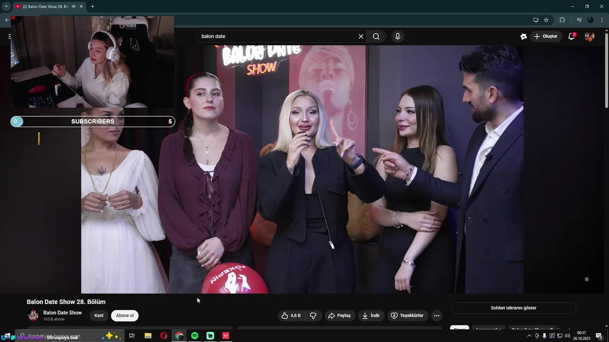Open the taskbar clock showing 00:57
This screenshot has height=342, width=609.
[581, 336]
